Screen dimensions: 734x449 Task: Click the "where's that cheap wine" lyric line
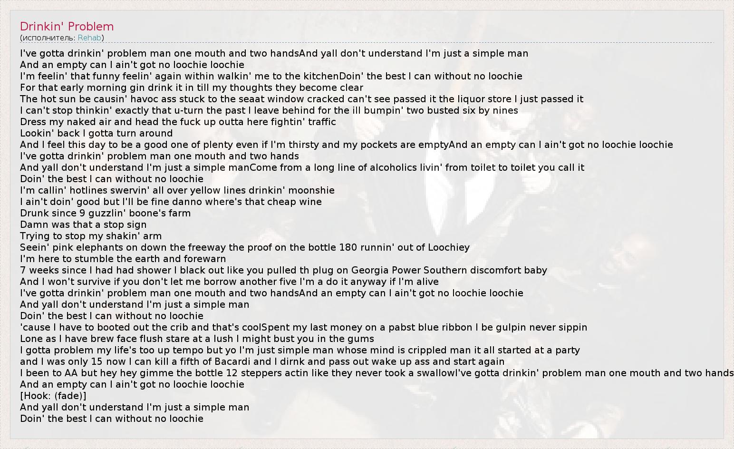171,202
